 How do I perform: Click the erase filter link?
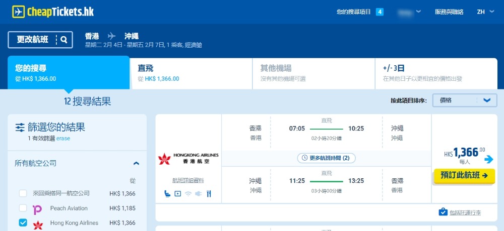(x=63, y=138)
